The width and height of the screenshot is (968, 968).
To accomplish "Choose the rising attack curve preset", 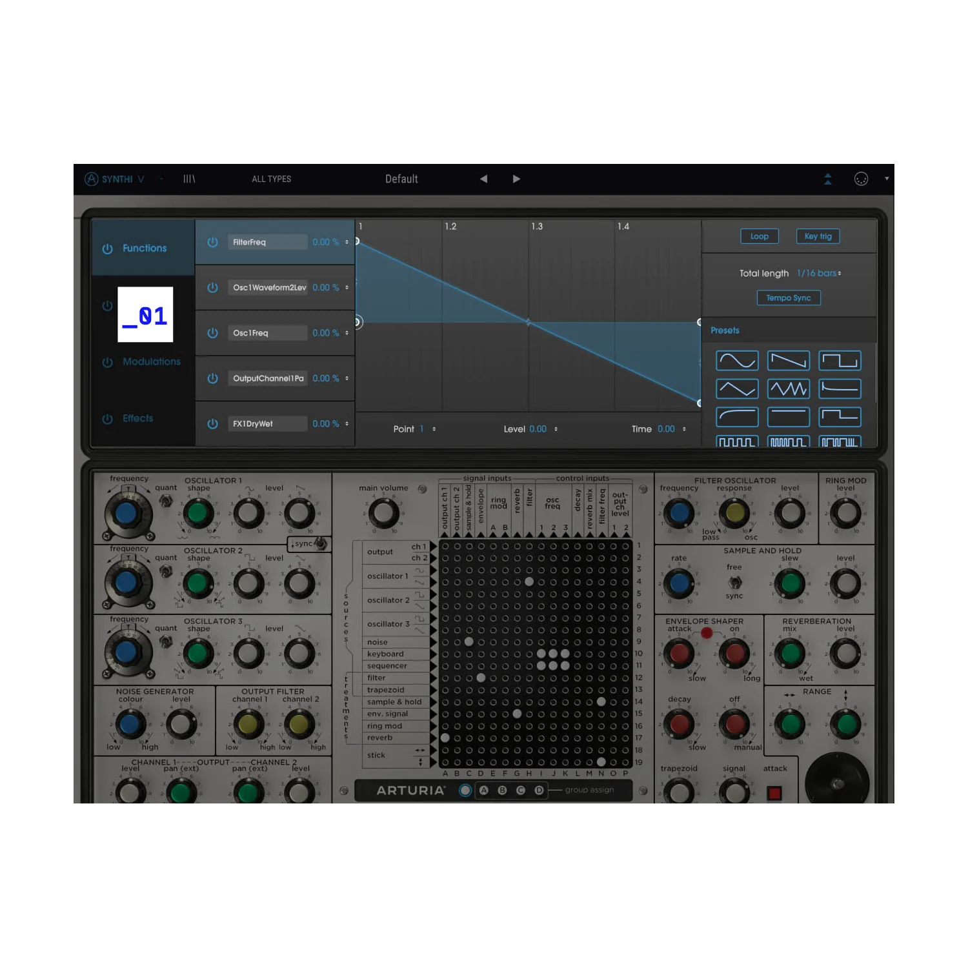I will click(737, 417).
